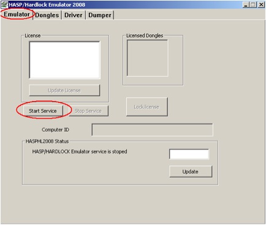Click the Stop Service button
This screenshot has width=266, height=225.
tap(88, 111)
